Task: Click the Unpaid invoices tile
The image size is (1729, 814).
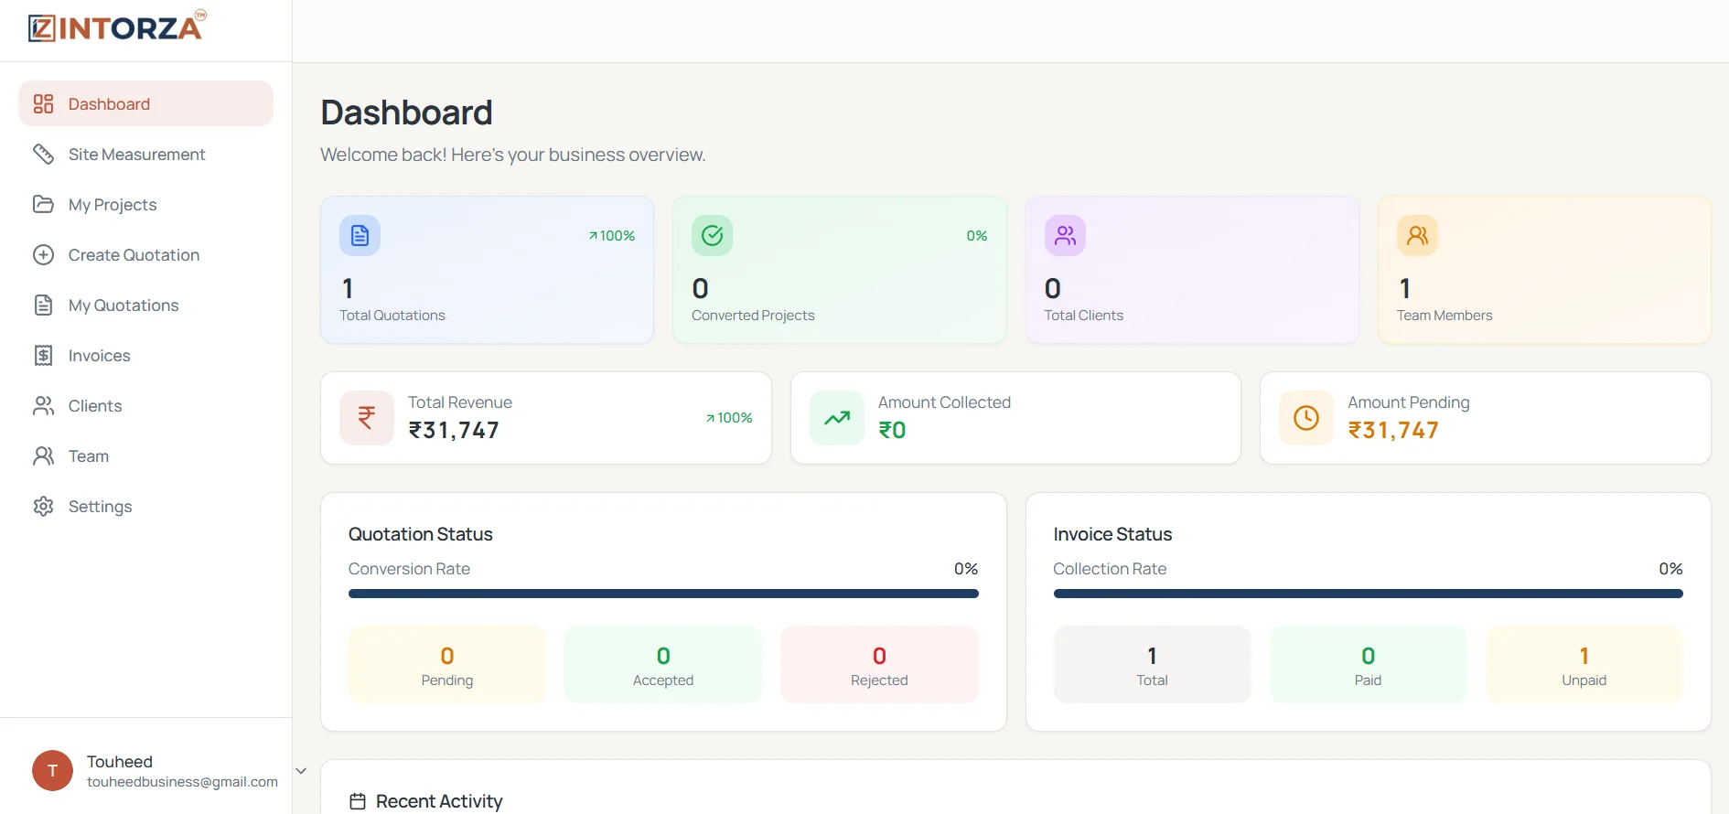Action: pyautogui.click(x=1584, y=664)
